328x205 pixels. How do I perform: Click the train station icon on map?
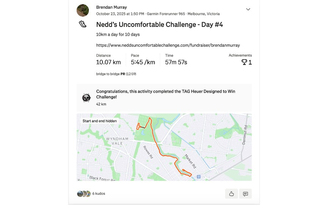(199, 177)
